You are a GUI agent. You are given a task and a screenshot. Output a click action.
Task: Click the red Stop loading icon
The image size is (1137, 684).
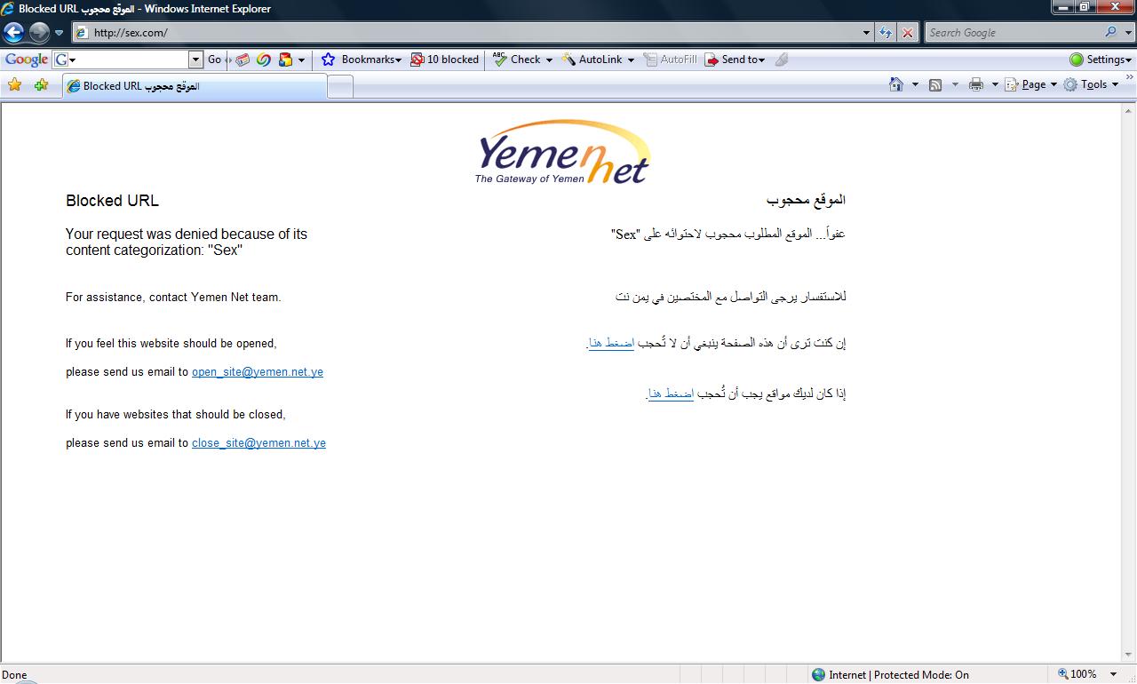point(907,33)
